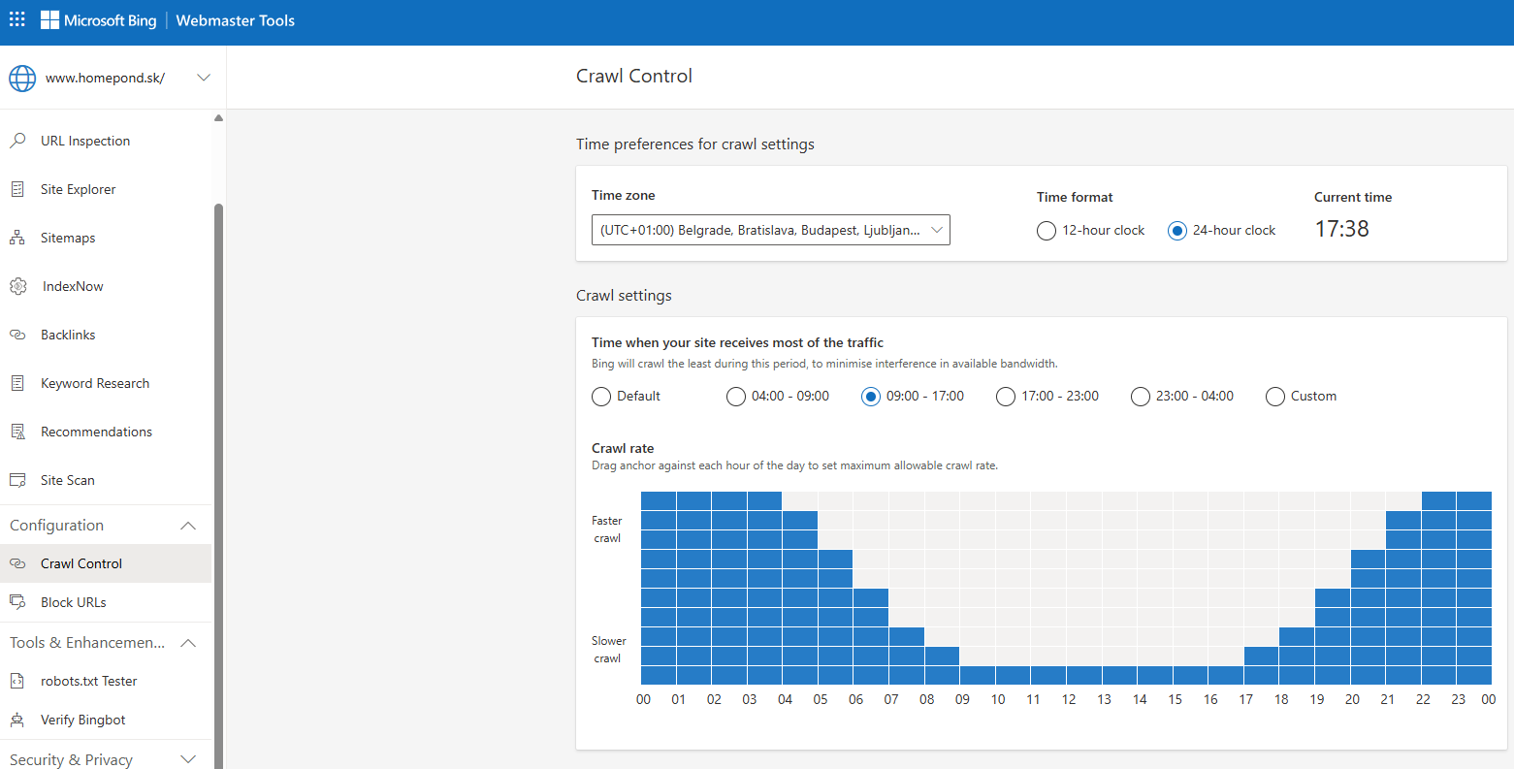Open the app launcher grid icon
1514x769 pixels.
[x=17, y=20]
